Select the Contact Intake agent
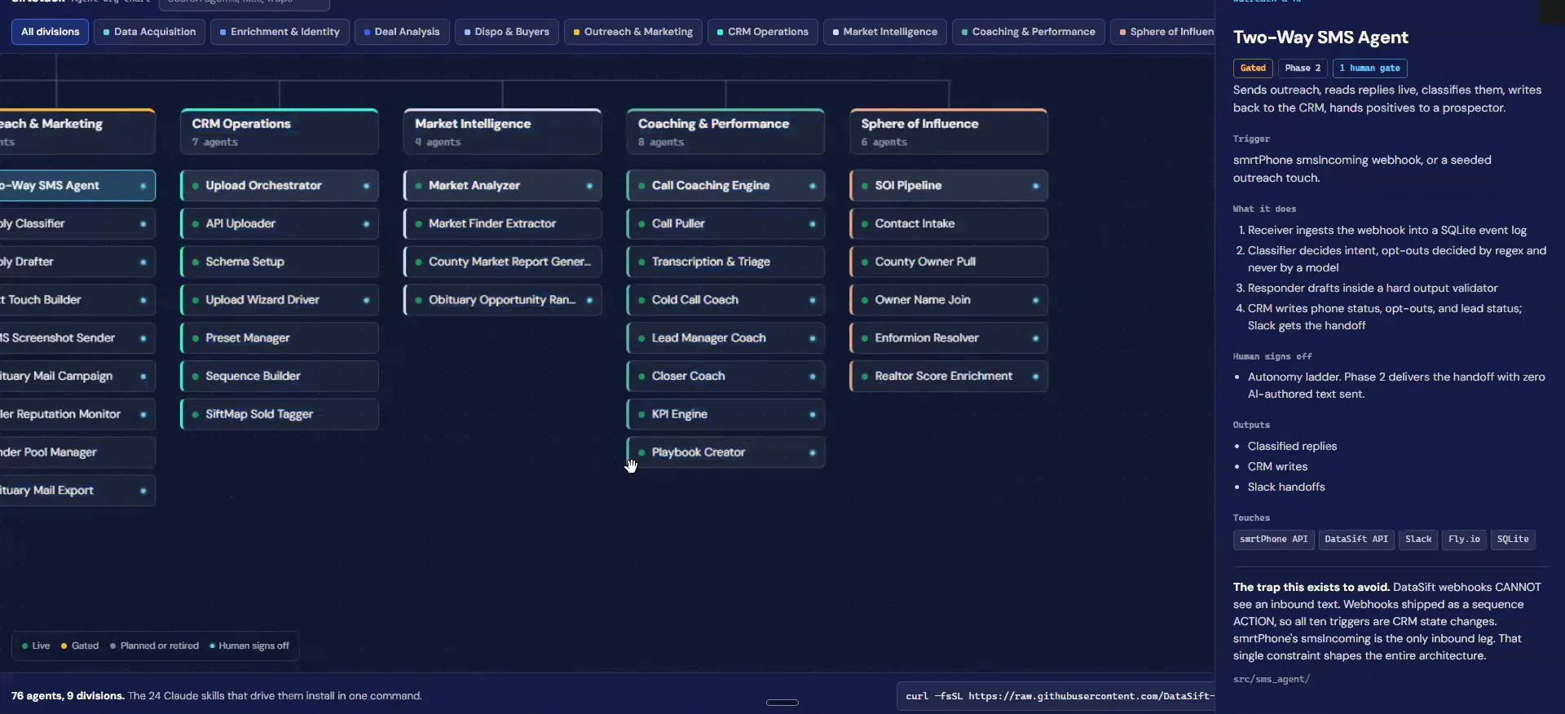 point(949,224)
